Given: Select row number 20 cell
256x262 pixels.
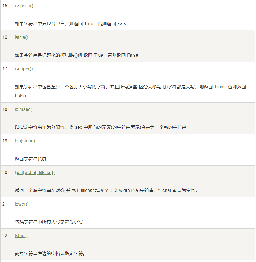Looking at the screenshot, I should pos(5,172).
